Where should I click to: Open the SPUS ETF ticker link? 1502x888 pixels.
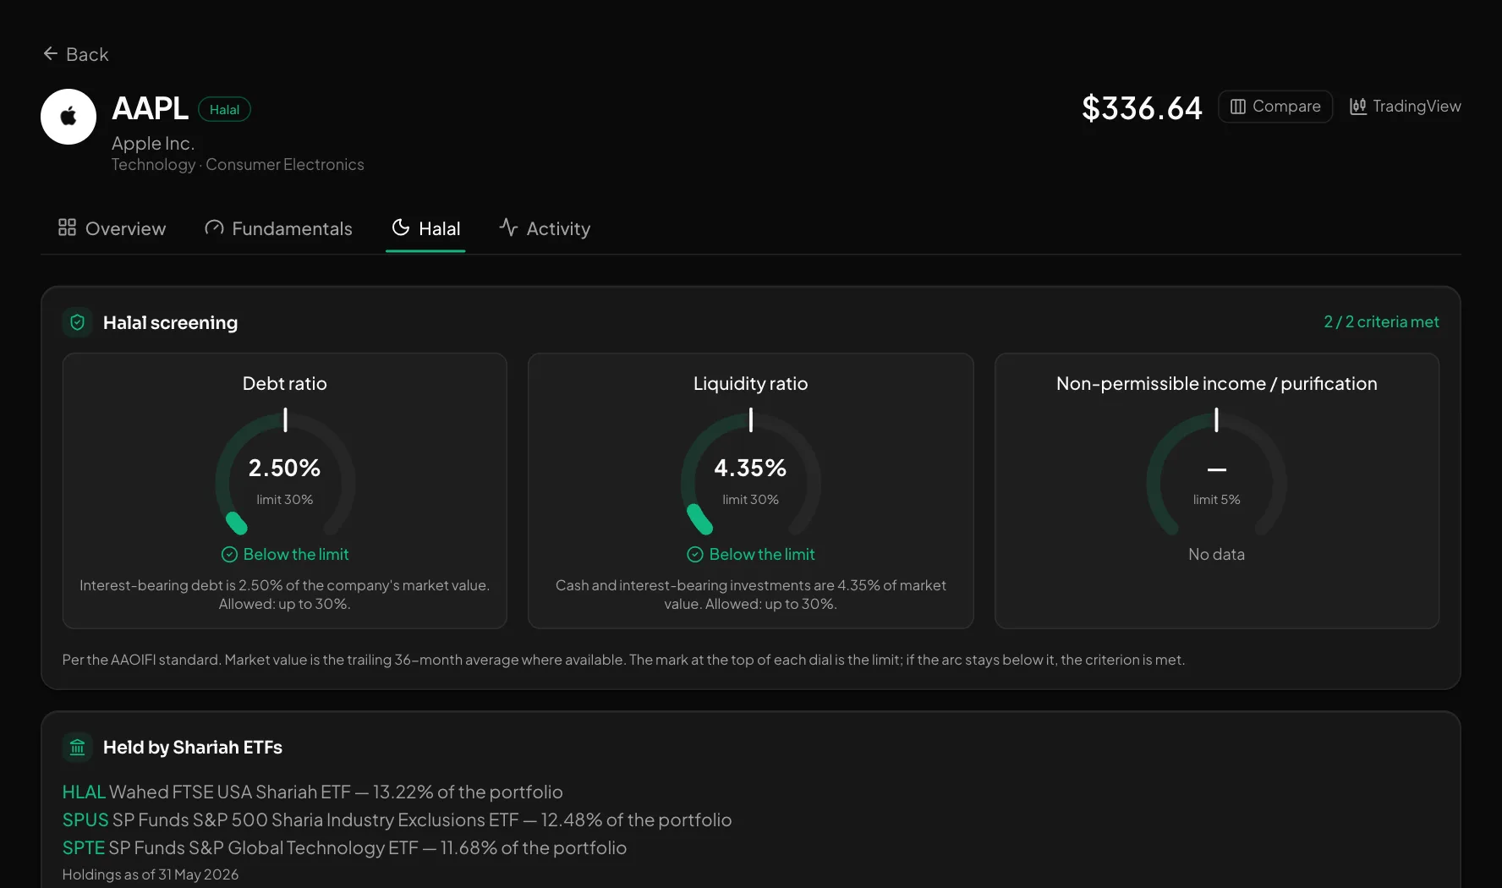[85, 820]
